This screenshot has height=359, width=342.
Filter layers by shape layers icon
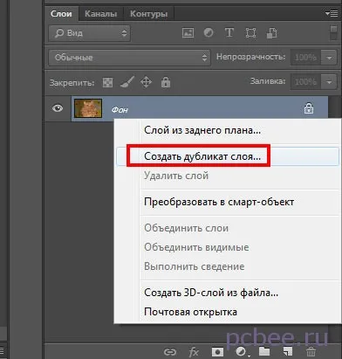[x=250, y=33]
